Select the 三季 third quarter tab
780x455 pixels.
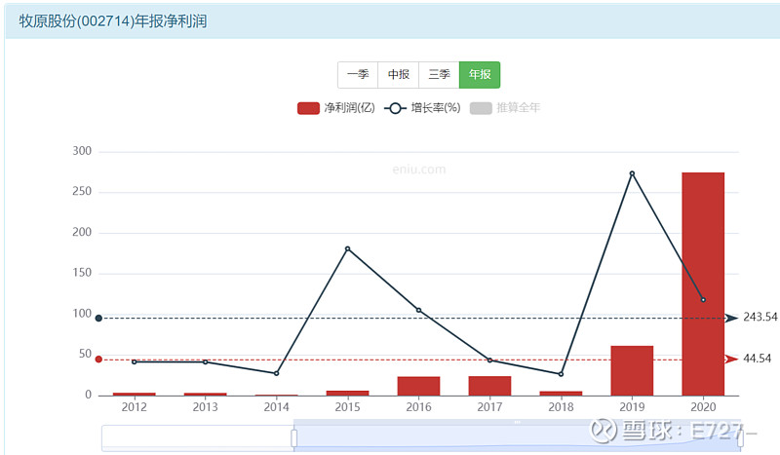coord(440,75)
